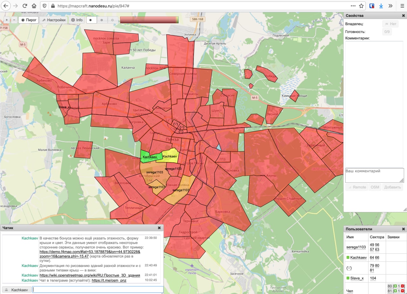Select sector 64 in users table
Image resolution: width=407 pixels, height=294 pixels.
click(372, 257)
